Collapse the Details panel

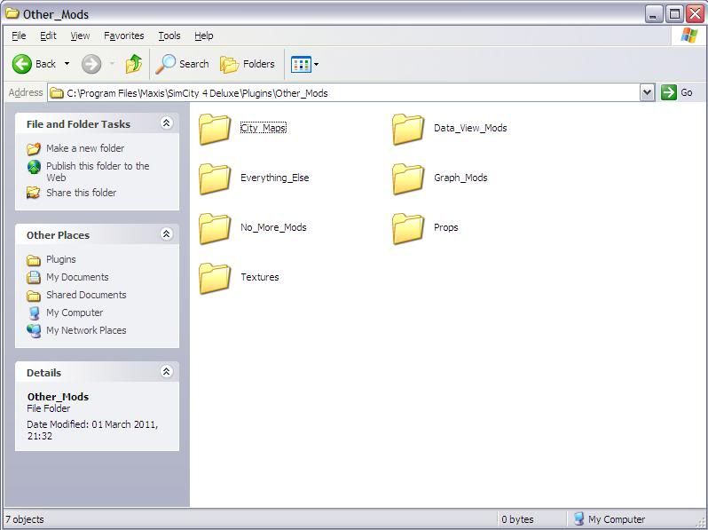click(x=166, y=371)
